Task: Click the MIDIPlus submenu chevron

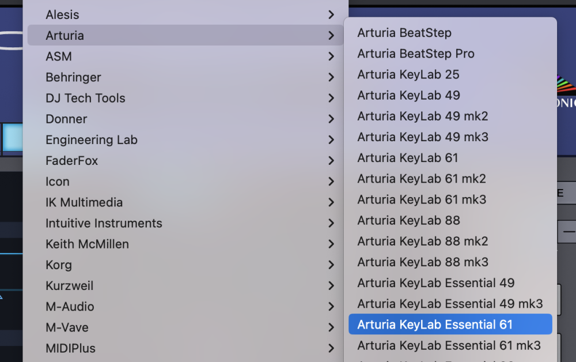Action: [331, 348]
